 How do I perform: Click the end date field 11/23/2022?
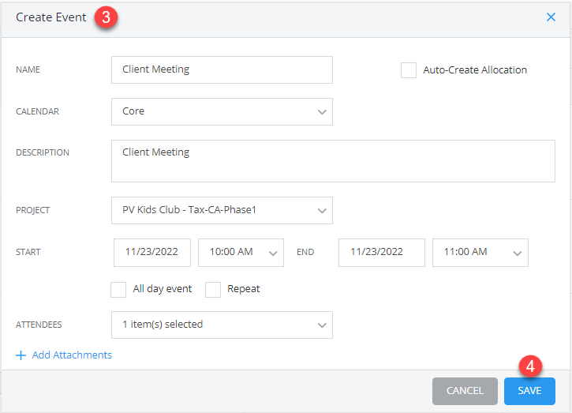coord(382,253)
